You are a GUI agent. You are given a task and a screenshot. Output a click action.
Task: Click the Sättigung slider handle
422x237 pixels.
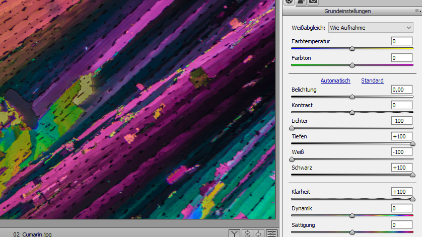pos(352,231)
